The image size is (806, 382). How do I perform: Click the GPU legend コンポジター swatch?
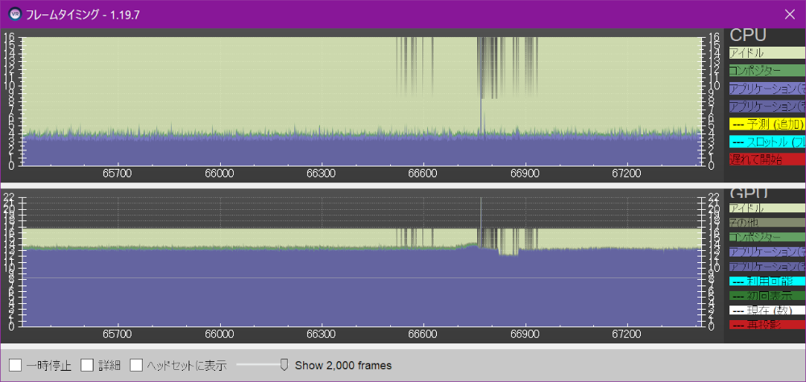click(767, 237)
